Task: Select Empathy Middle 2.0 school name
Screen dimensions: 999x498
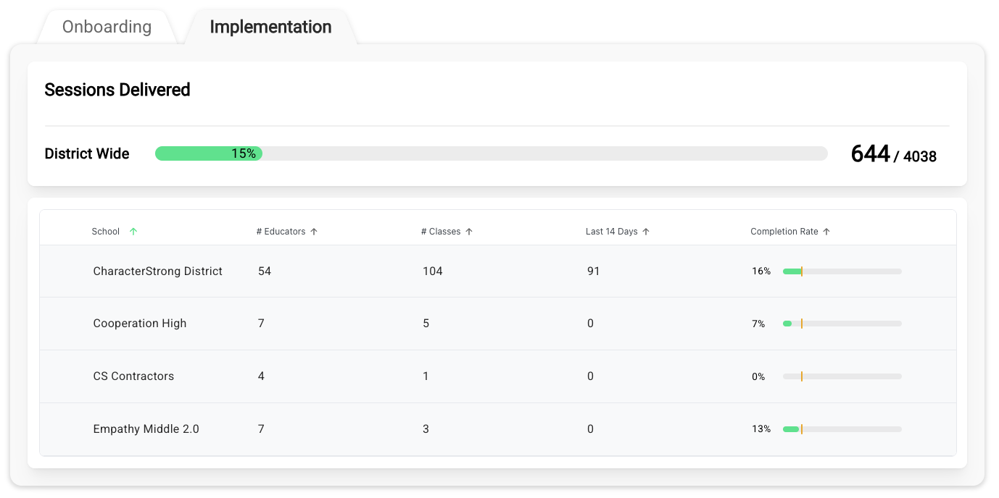Action: point(146,429)
